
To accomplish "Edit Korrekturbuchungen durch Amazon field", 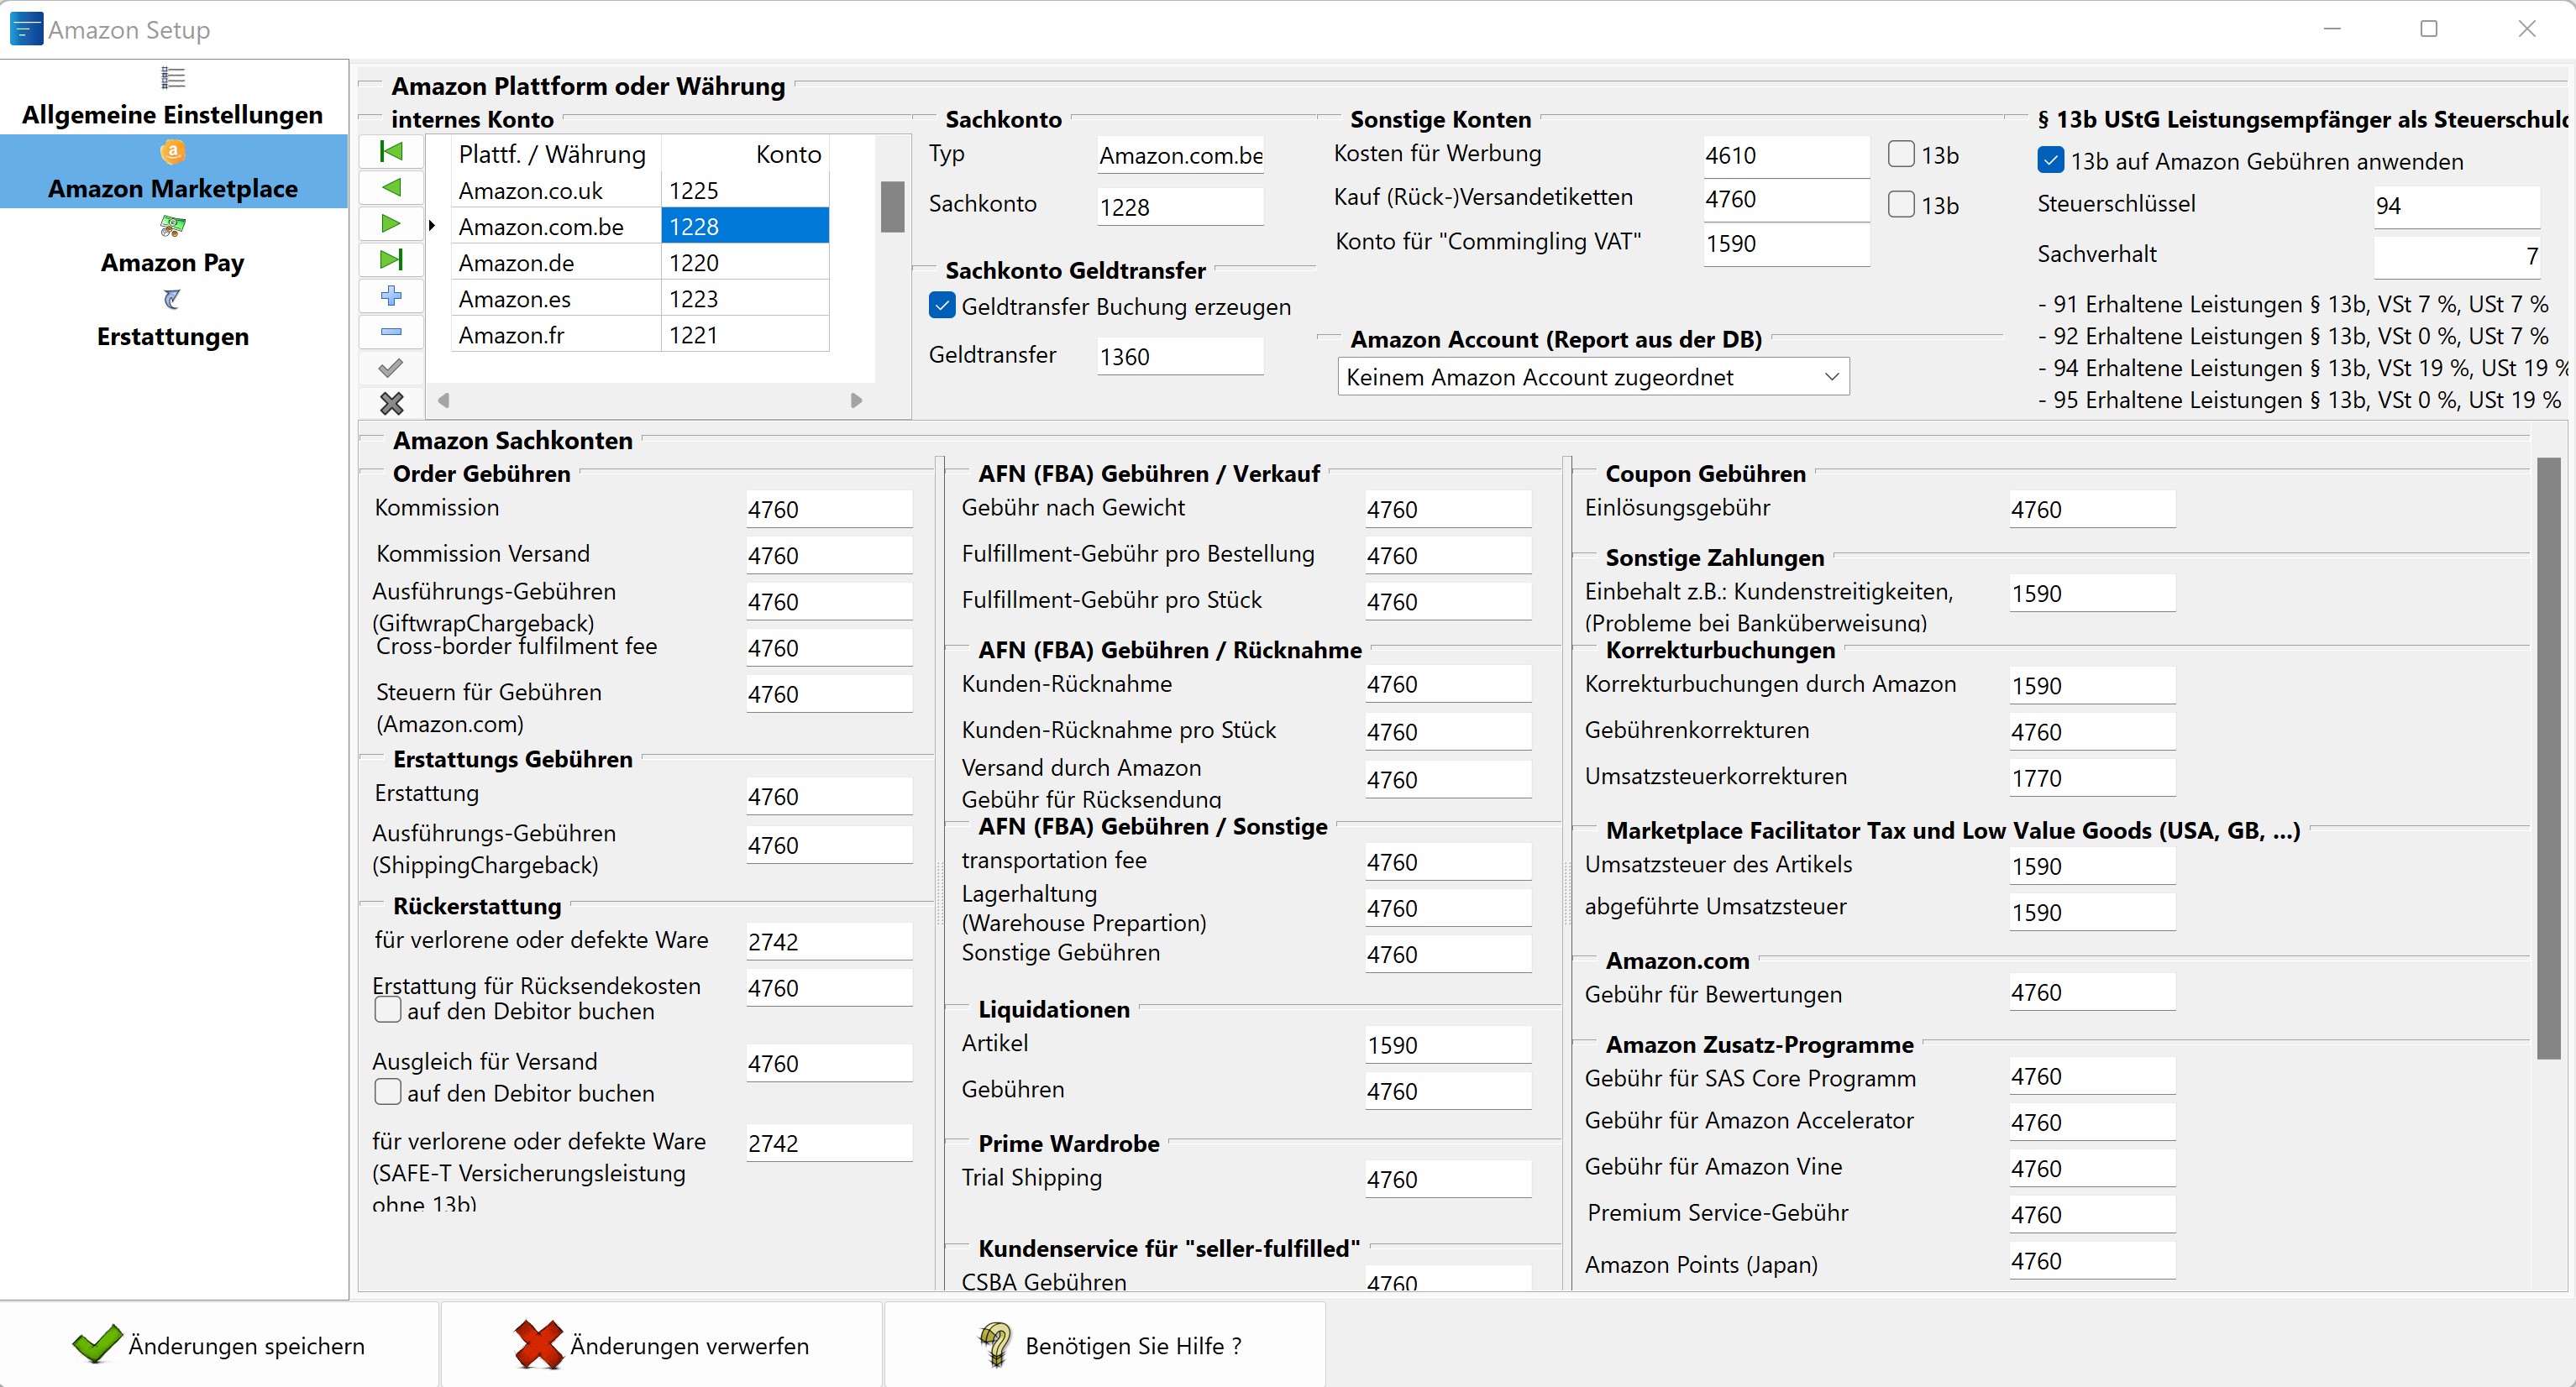I will tap(2092, 685).
